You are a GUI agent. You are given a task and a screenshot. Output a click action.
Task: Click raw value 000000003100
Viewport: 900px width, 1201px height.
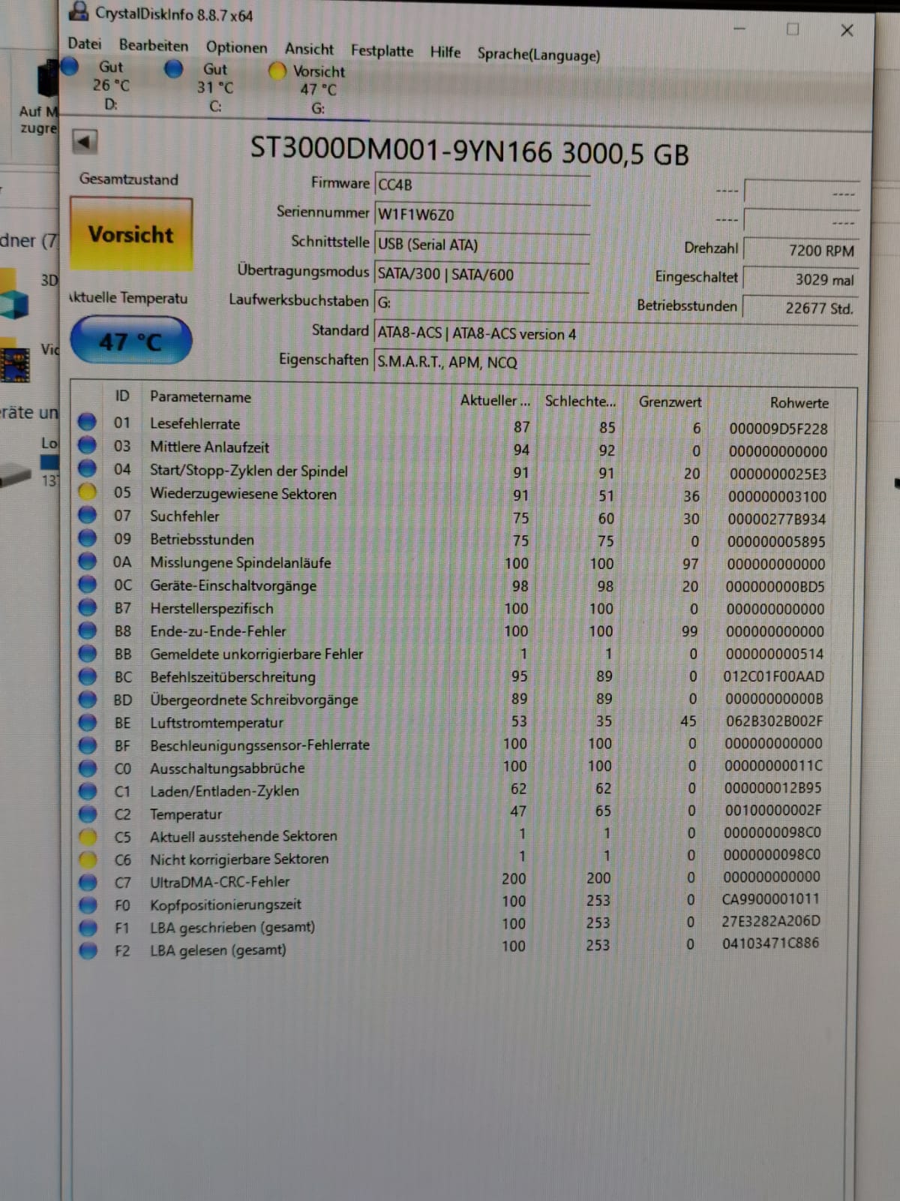click(x=777, y=497)
